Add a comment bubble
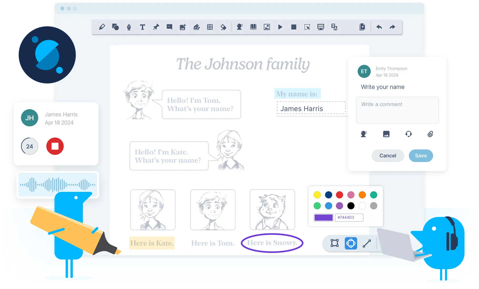Screen dimensions: 479x289 pyautogui.click(x=169, y=27)
